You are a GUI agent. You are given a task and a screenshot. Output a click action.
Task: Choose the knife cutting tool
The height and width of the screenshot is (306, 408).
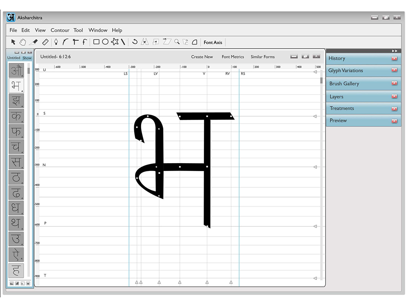coord(34,42)
